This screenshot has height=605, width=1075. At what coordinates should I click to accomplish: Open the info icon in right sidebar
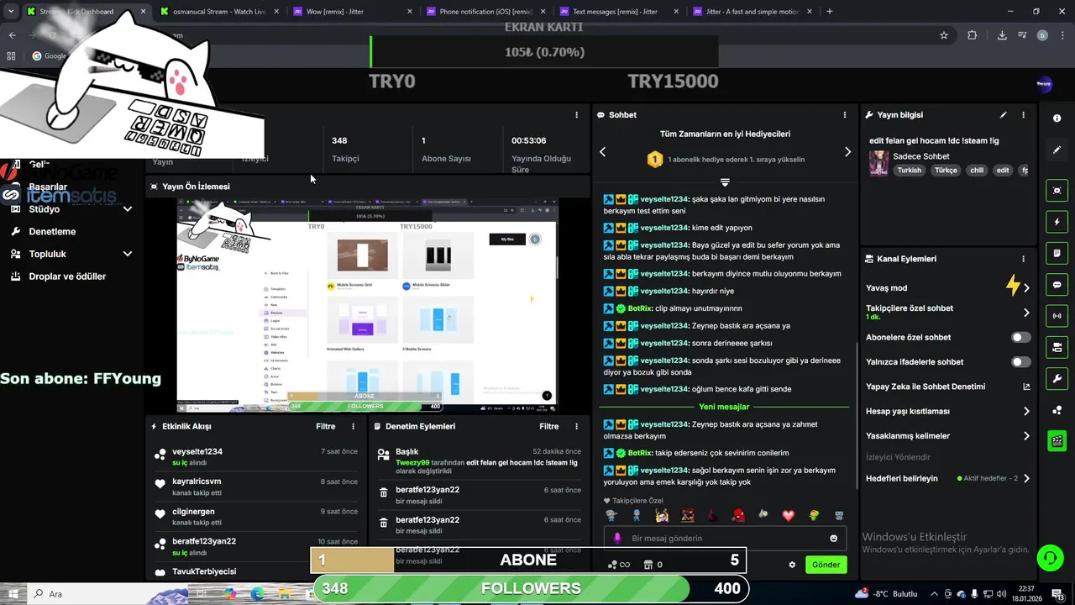click(1057, 118)
